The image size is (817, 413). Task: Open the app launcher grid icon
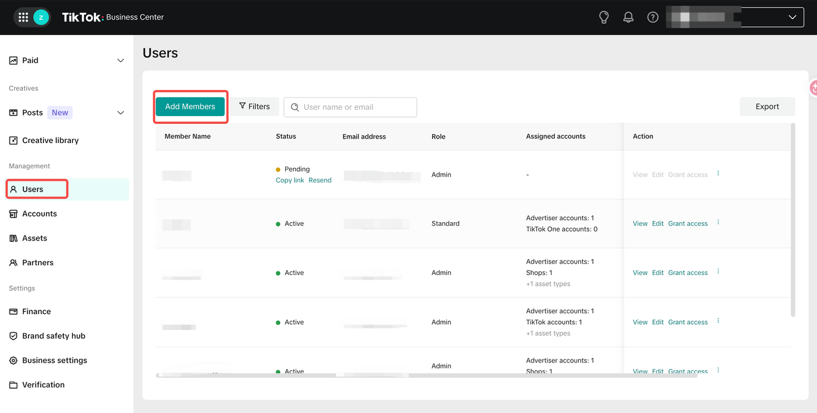click(24, 17)
